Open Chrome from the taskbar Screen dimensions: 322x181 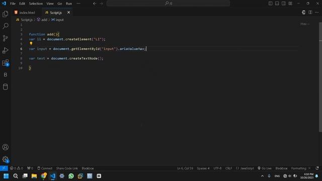tap(44, 176)
